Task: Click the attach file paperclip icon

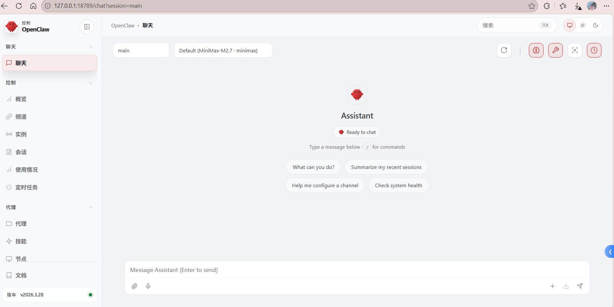Action: 134,286
